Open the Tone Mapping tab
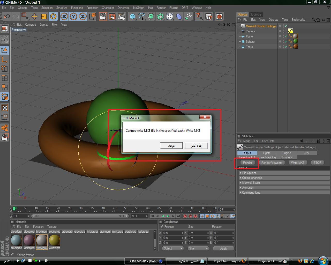Viewport: 331px width, 265px height. [x=267, y=157]
